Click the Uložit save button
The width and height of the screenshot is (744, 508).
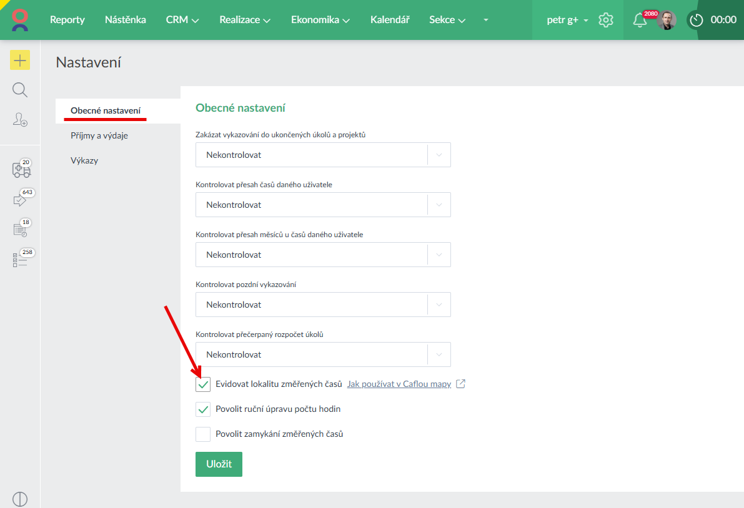click(219, 464)
